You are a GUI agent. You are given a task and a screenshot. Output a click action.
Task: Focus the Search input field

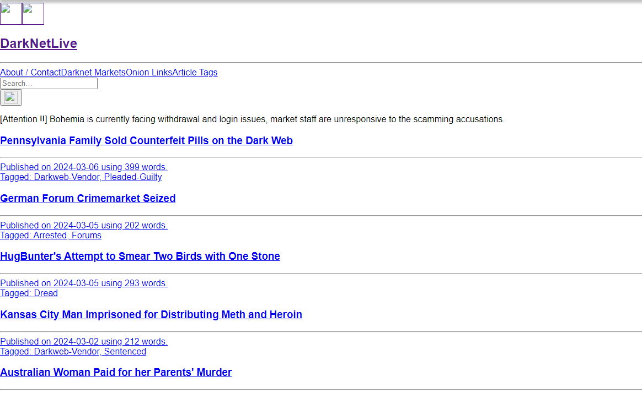click(49, 83)
